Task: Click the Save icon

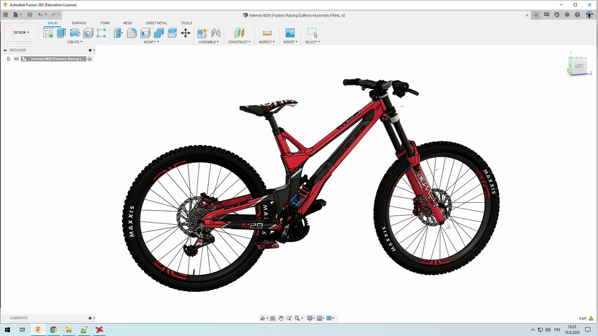Action: (30, 15)
